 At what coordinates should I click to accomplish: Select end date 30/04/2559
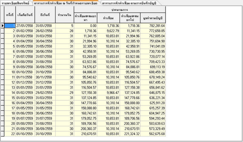point(45,103)
